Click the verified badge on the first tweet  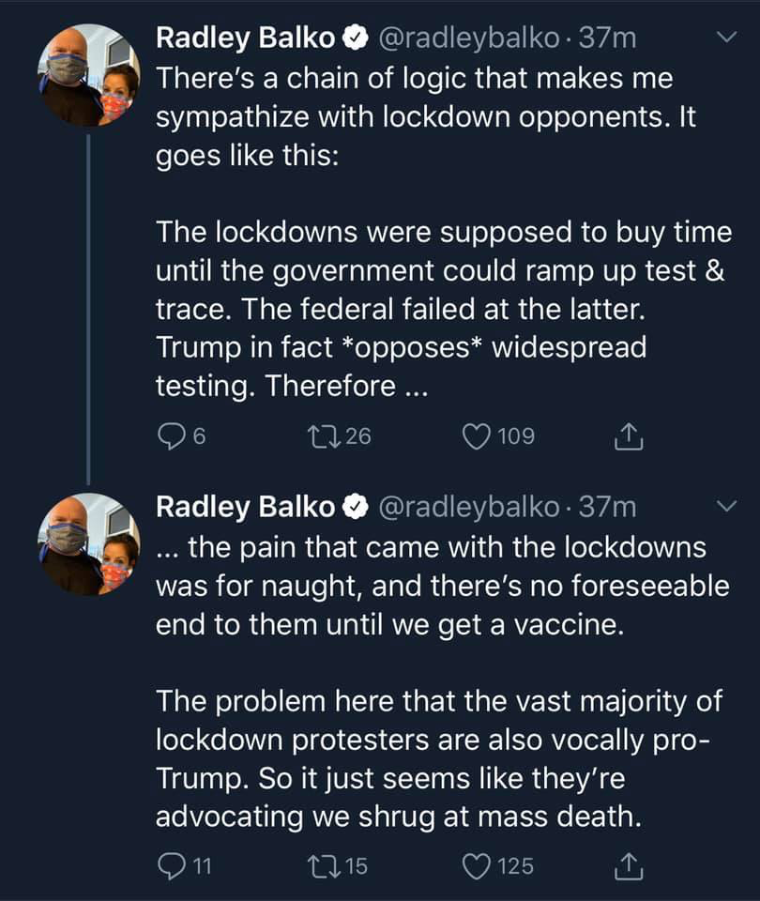tap(353, 38)
